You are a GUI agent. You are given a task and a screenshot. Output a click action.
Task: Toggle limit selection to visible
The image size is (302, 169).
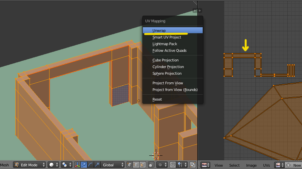pyautogui.click(x=151, y=165)
